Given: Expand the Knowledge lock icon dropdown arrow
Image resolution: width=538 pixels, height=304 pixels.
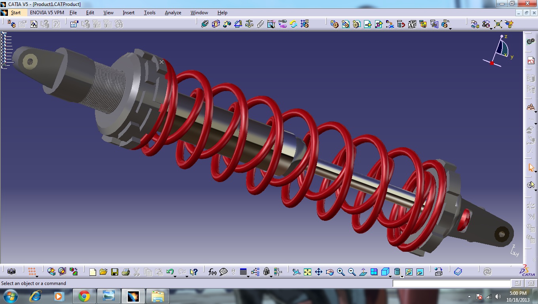Looking at the screenshot, I should [271, 276].
